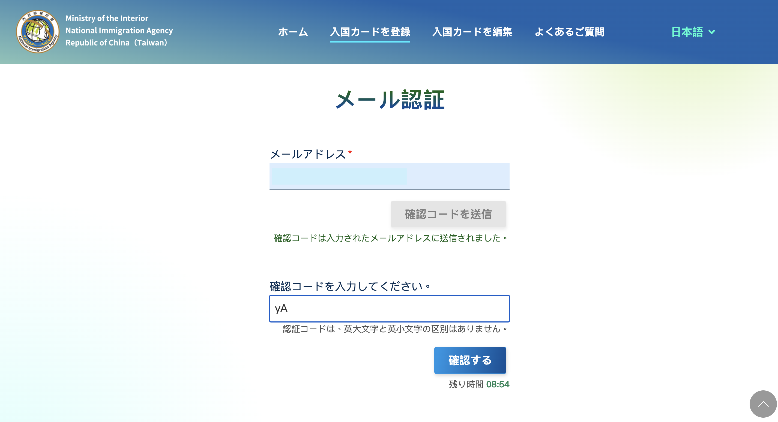The width and height of the screenshot is (778, 422).
Task: Click the Ministry of the Interior title text
Action: coord(107,18)
